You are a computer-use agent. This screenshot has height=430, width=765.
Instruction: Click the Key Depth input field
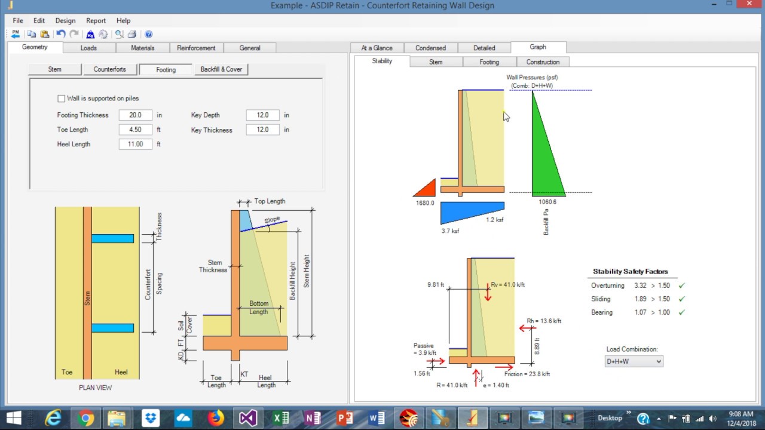(262, 115)
